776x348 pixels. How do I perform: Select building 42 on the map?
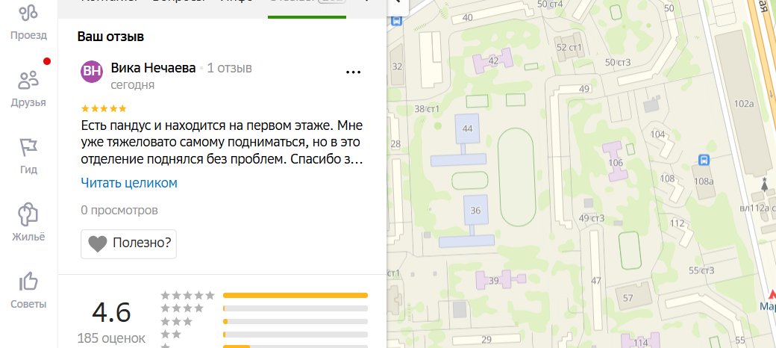click(493, 61)
